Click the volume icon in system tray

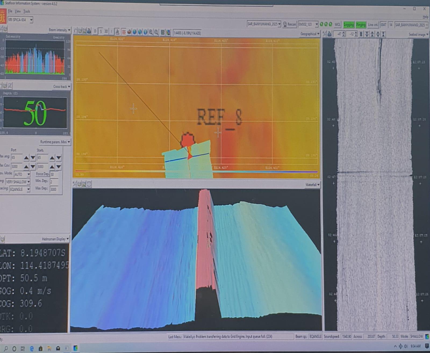point(406,346)
